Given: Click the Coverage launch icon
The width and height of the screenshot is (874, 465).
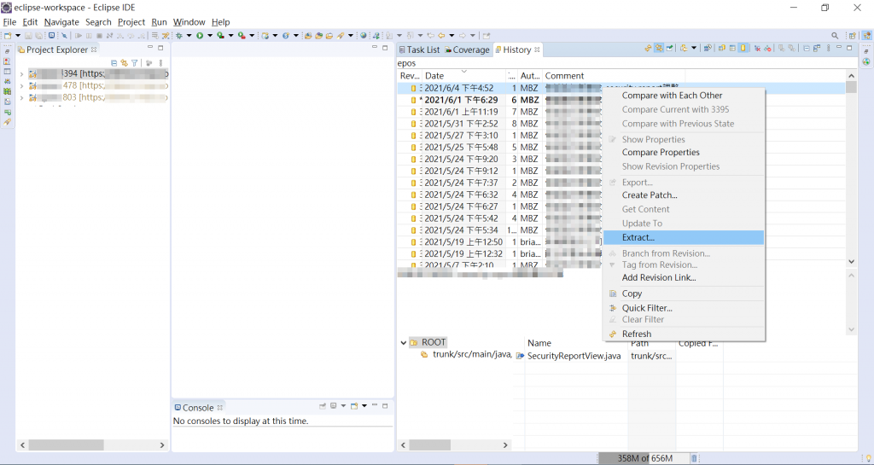Looking at the screenshot, I should click(220, 36).
